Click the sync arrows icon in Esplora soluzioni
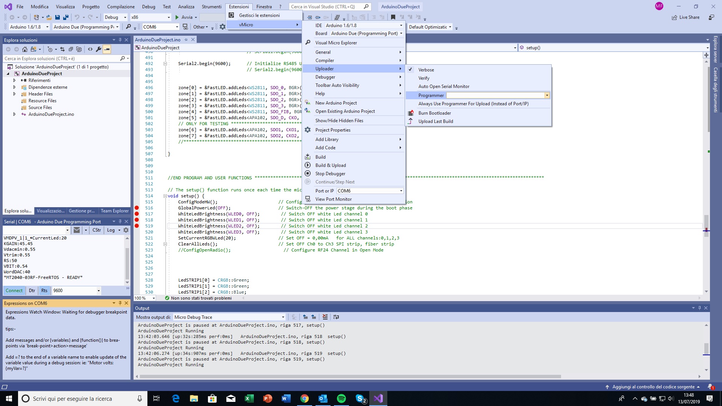Viewport: 722px width, 406px height. click(x=62, y=49)
